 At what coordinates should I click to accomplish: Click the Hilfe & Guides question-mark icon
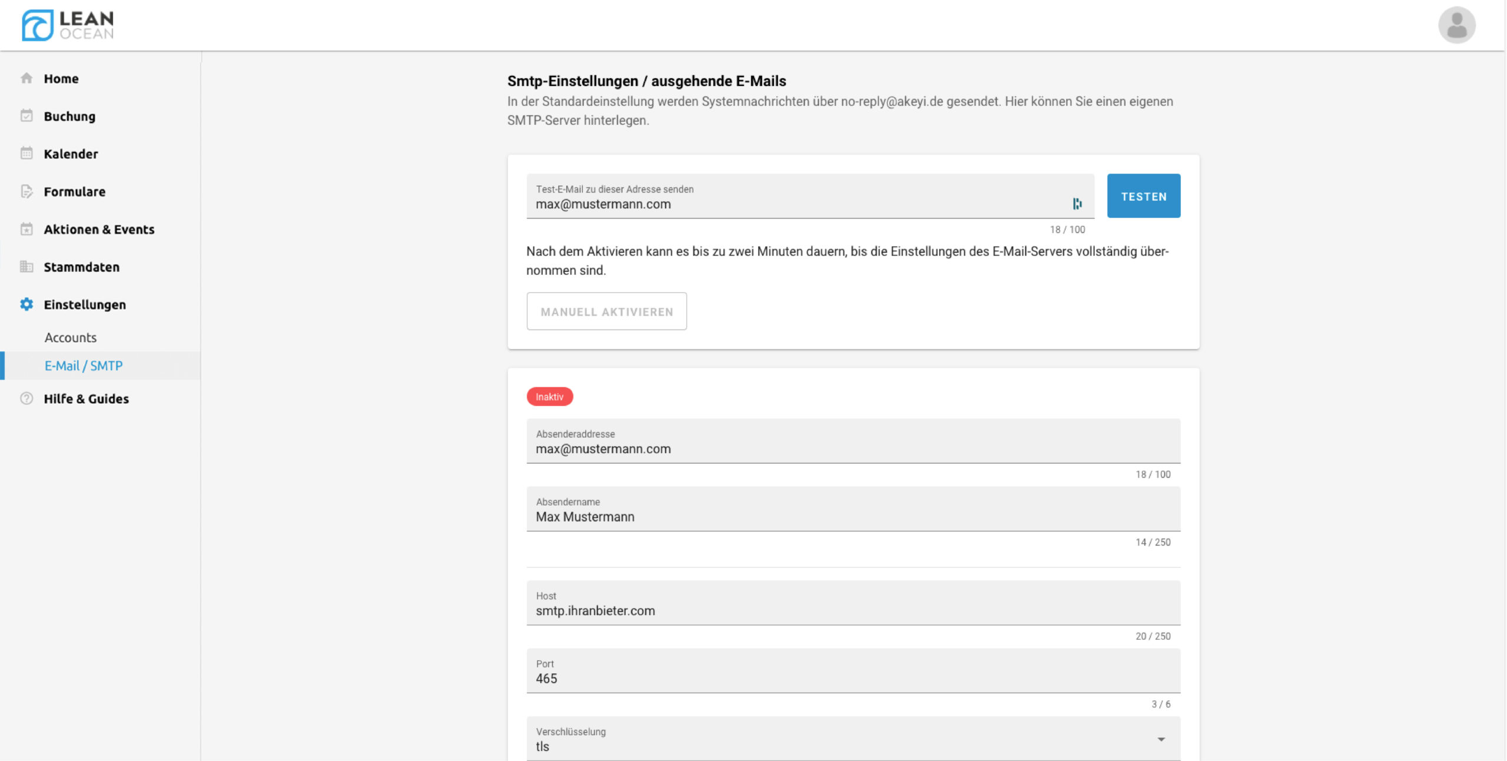(x=26, y=398)
